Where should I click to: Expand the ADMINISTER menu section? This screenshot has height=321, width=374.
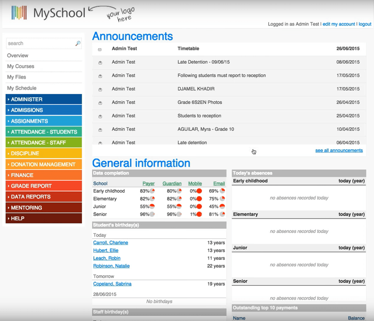44,99
